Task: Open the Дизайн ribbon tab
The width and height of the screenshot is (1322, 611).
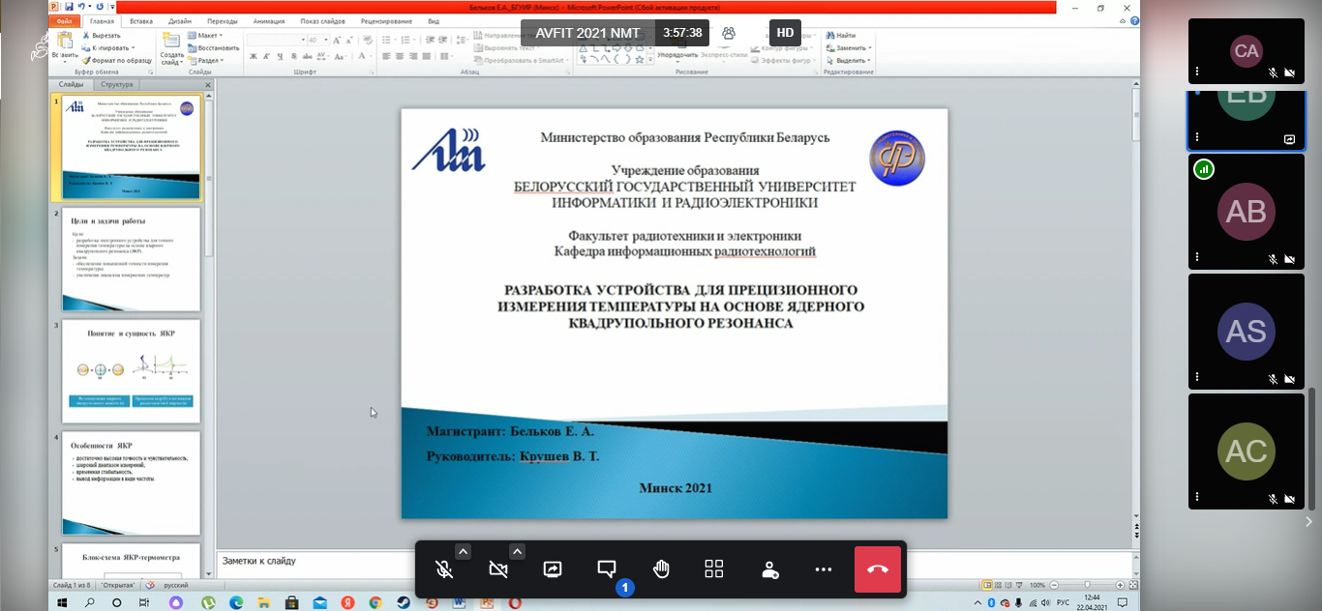Action: coord(182,20)
